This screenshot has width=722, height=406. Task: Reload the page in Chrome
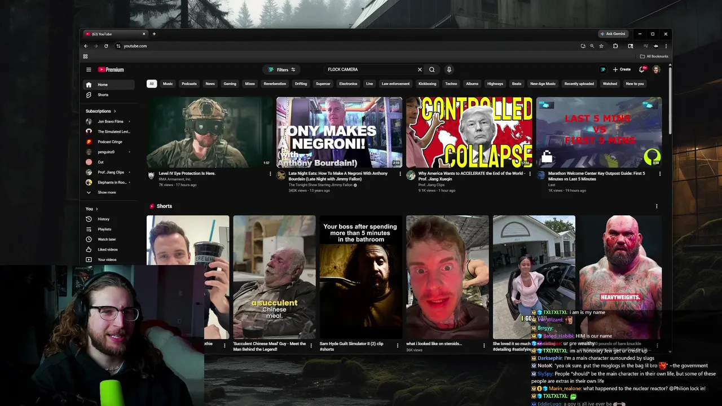point(106,46)
